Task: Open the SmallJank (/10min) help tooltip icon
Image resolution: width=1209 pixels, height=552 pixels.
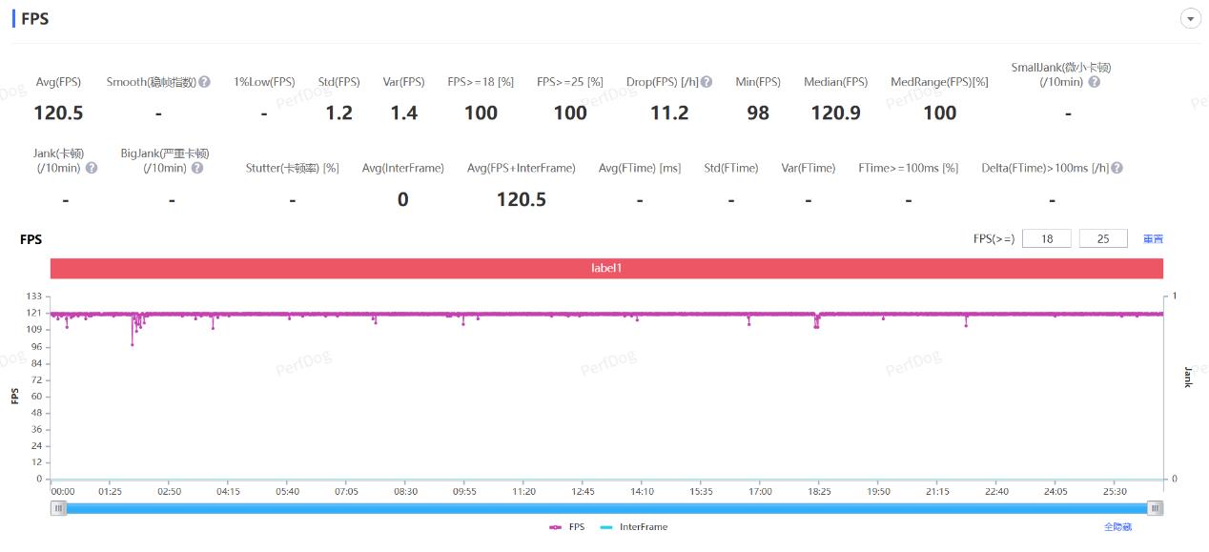Action: pyautogui.click(x=1094, y=82)
